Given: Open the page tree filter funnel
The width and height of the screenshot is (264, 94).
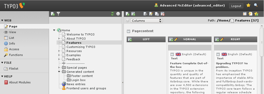Looking at the screenshot, I should coord(58,14).
